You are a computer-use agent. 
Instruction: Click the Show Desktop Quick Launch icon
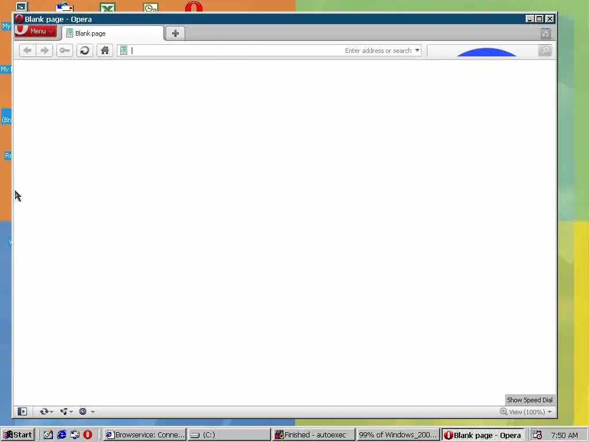(x=48, y=435)
